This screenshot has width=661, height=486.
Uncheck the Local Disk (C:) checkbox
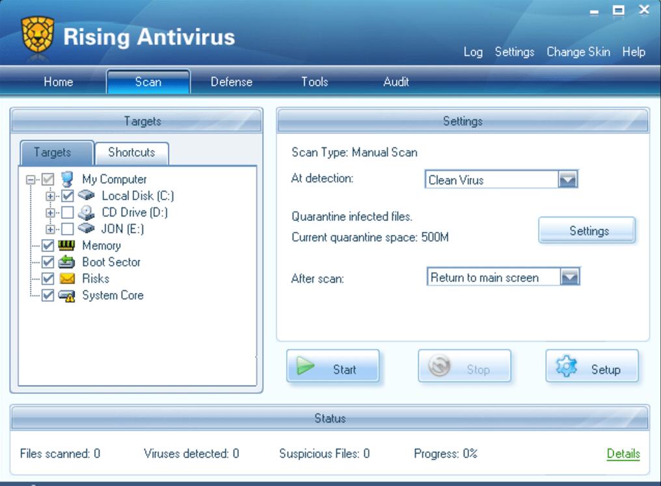[68, 196]
